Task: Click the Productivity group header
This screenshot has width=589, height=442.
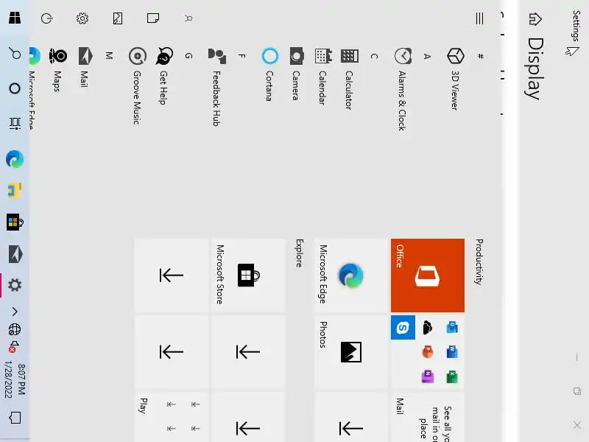Action: (x=479, y=262)
